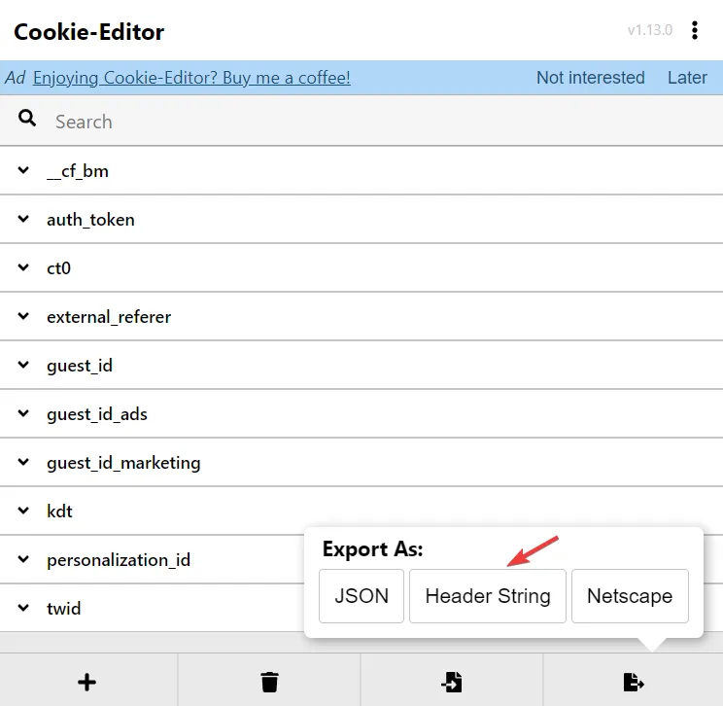Viewport: 723px width, 706px height.
Task: Export cookies in Netscape format
Action: [x=630, y=596]
